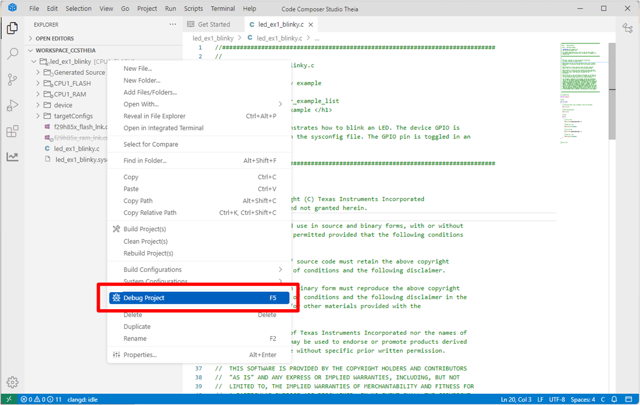The image size is (640, 405).
Task: Close the led_ex1_blinky.c editor tab
Action: click(x=310, y=24)
